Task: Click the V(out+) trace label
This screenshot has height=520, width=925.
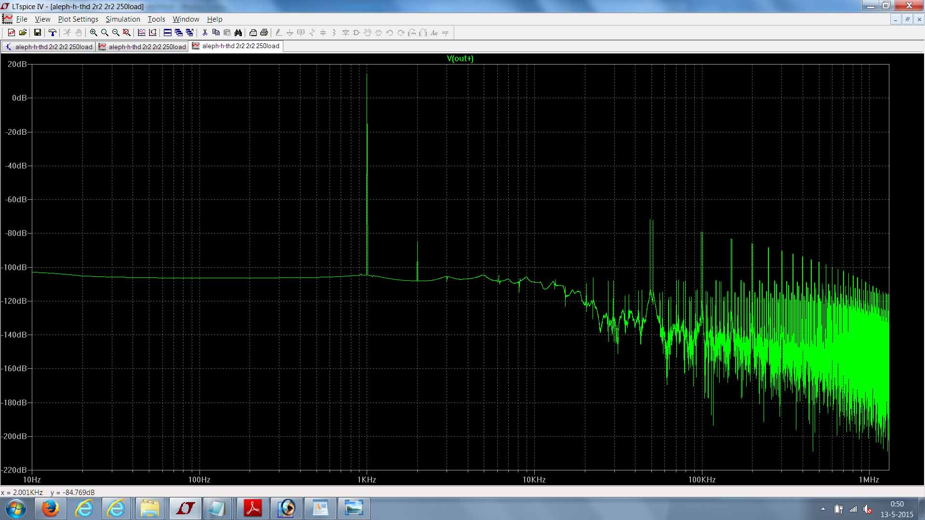Action: [x=460, y=58]
